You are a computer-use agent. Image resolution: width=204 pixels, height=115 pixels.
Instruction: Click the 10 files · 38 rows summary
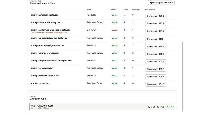coord(156,107)
